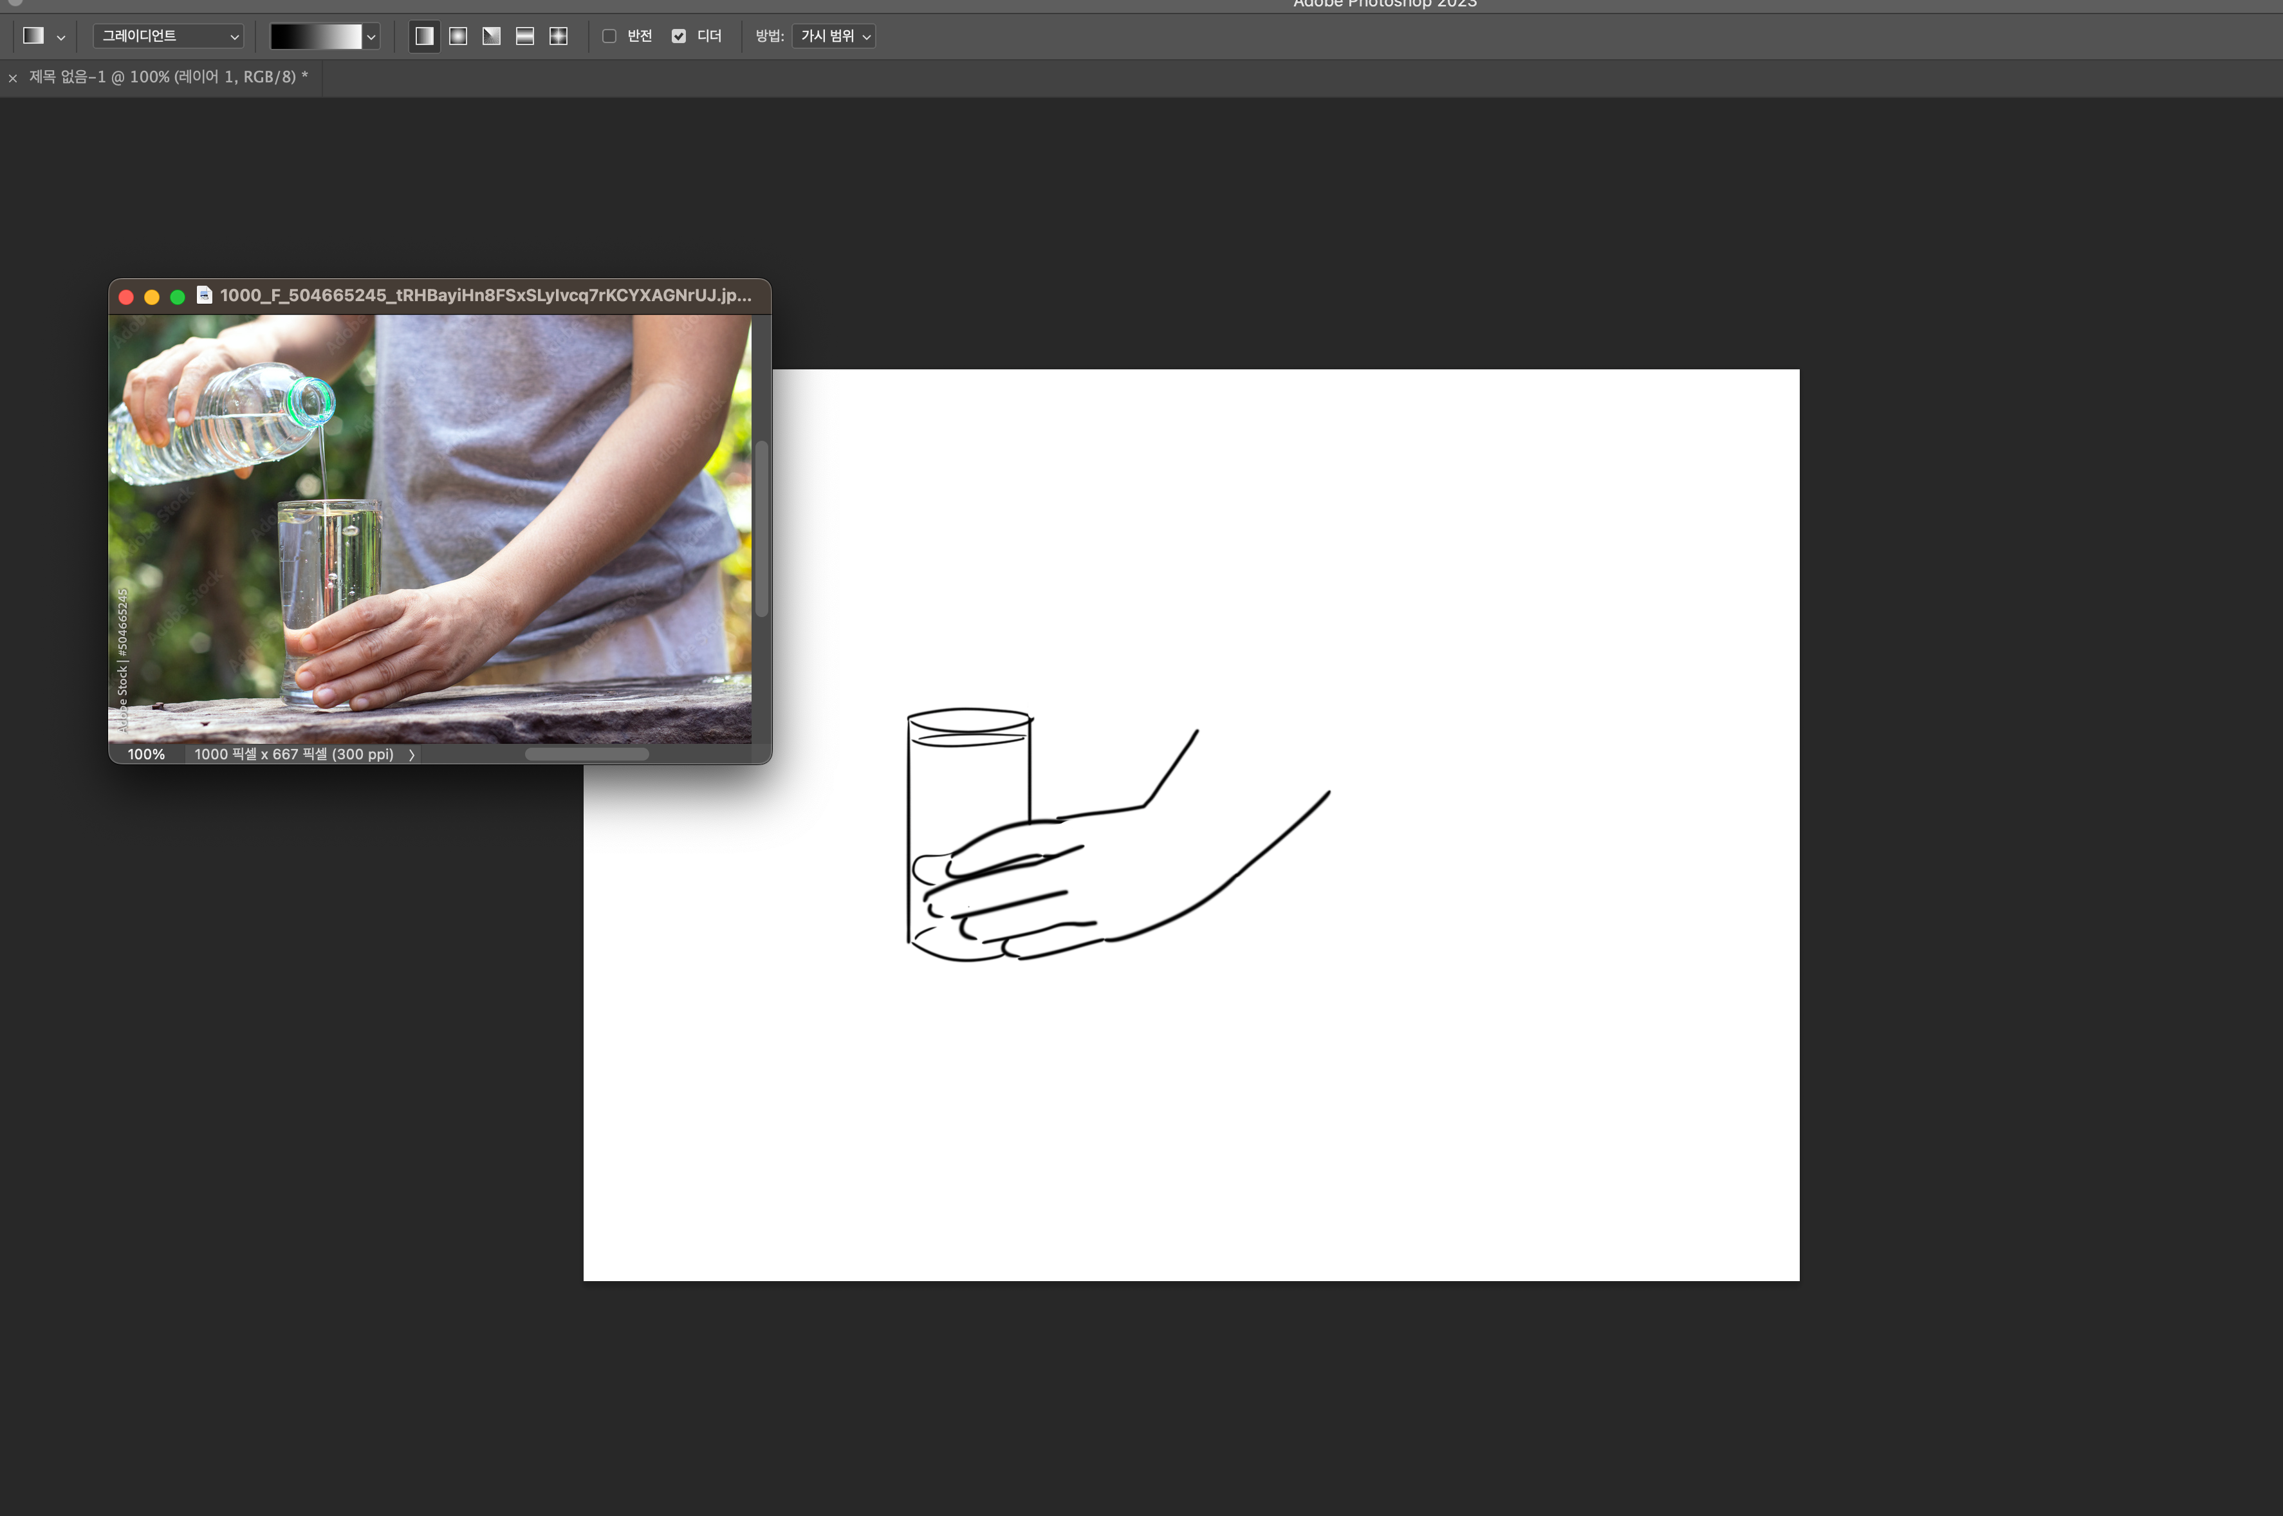Click the horizontal scrollbar of reference window
The height and width of the screenshot is (1516, 2283).
pos(587,754)
